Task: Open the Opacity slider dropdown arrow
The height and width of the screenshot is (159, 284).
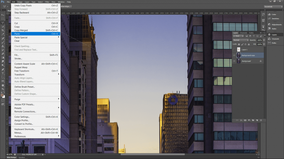Action: pyautogui.click(x=264, y=40)
